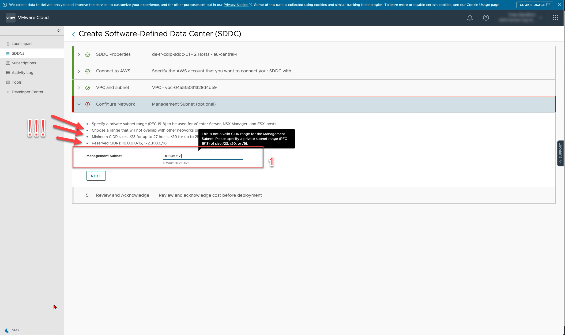
Task: Click the Launchpad rocket icon
Action: [x=8, y=44]
